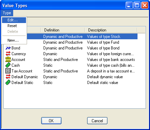This screenshot has height=130, width=150.
Task: Click the Currency red arrows icon
Action: tap(8, 54)
